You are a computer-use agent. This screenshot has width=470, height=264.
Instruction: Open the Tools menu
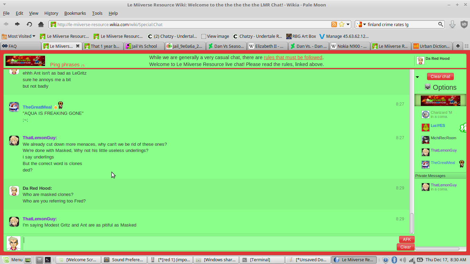97,13
